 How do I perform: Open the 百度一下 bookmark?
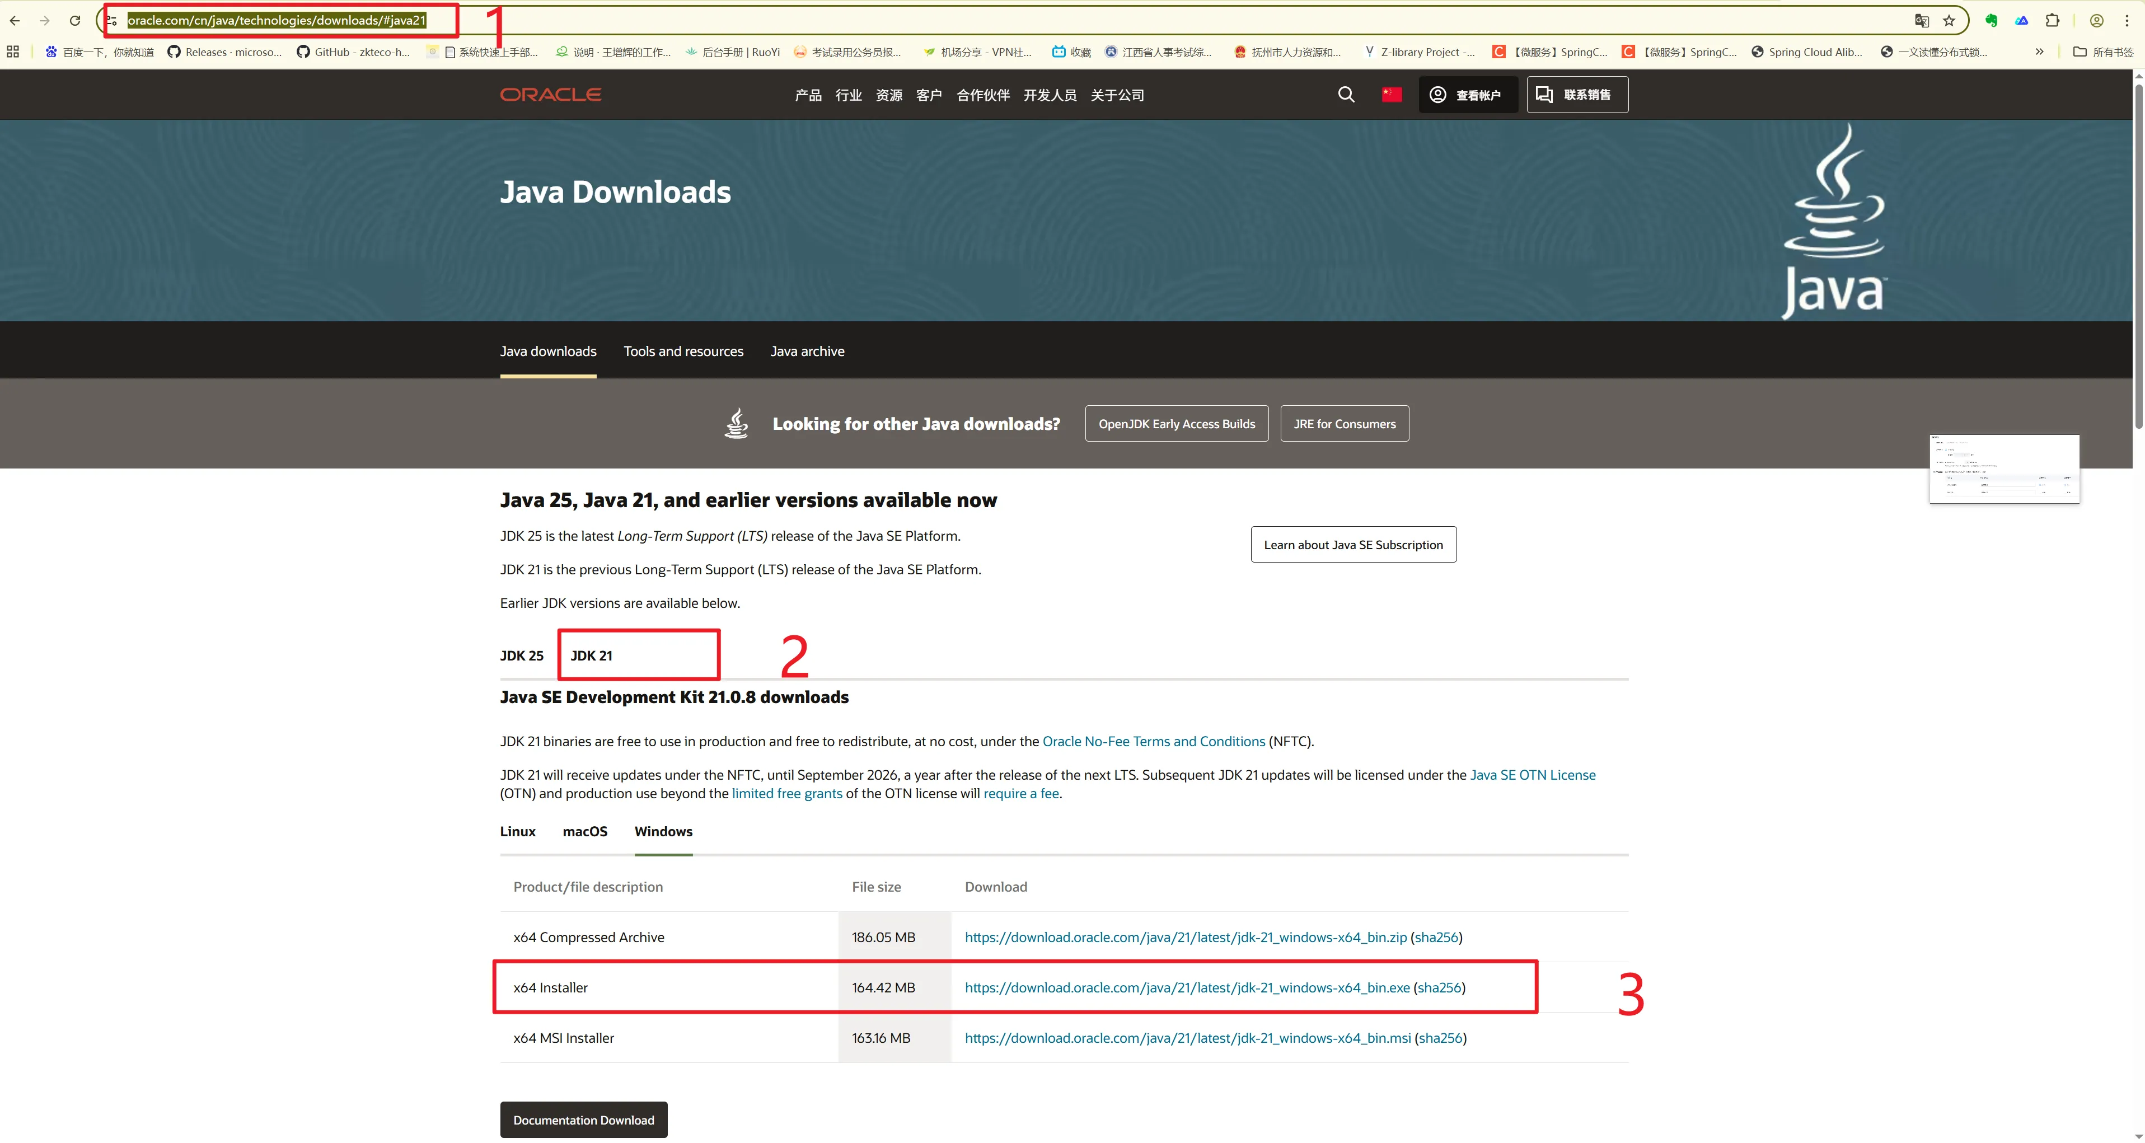[x=100, y=51]
